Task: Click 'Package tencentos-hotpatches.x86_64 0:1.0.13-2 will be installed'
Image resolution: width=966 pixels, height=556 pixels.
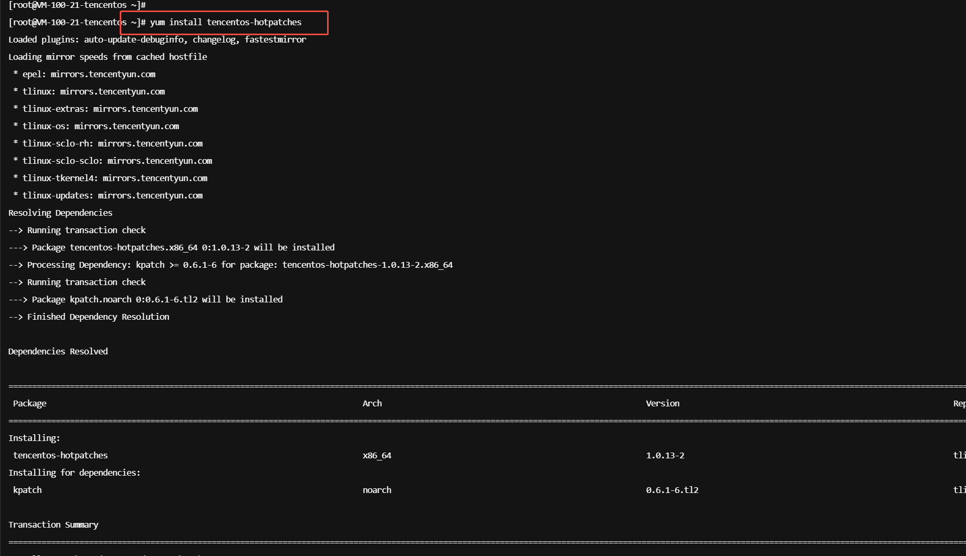Action: [x=183, y=247]
